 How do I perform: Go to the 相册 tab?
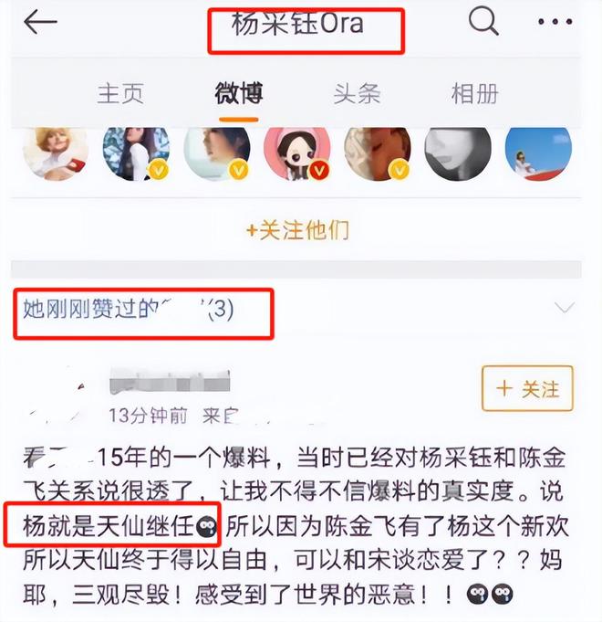coord(474,94)
